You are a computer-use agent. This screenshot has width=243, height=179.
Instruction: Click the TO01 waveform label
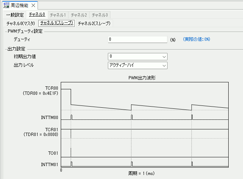[53, 153]
